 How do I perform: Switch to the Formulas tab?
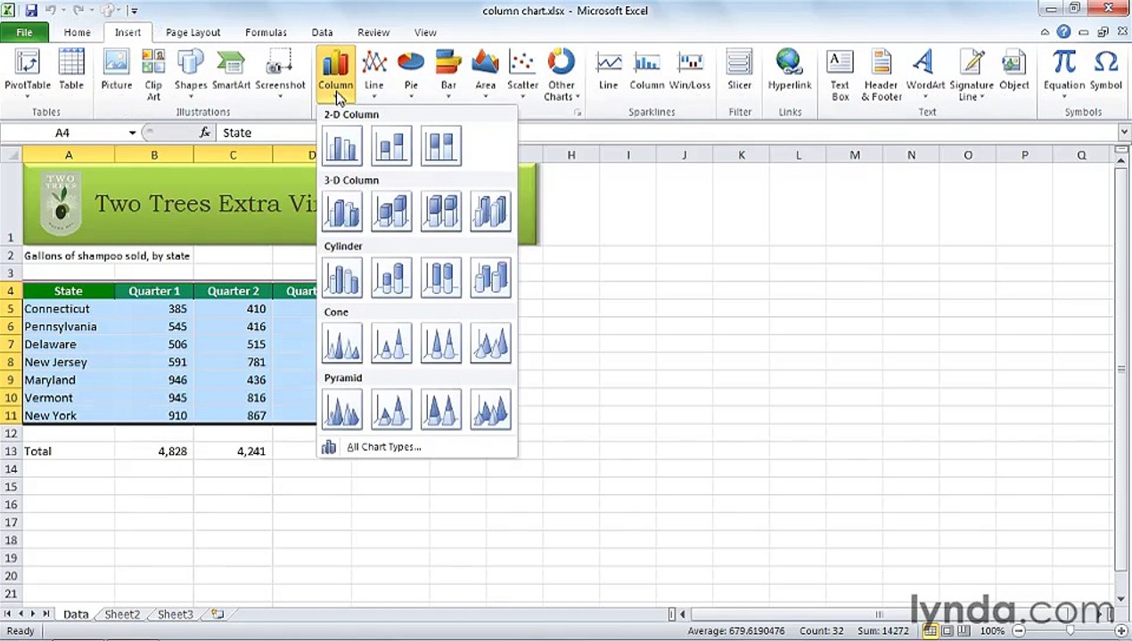266,32
